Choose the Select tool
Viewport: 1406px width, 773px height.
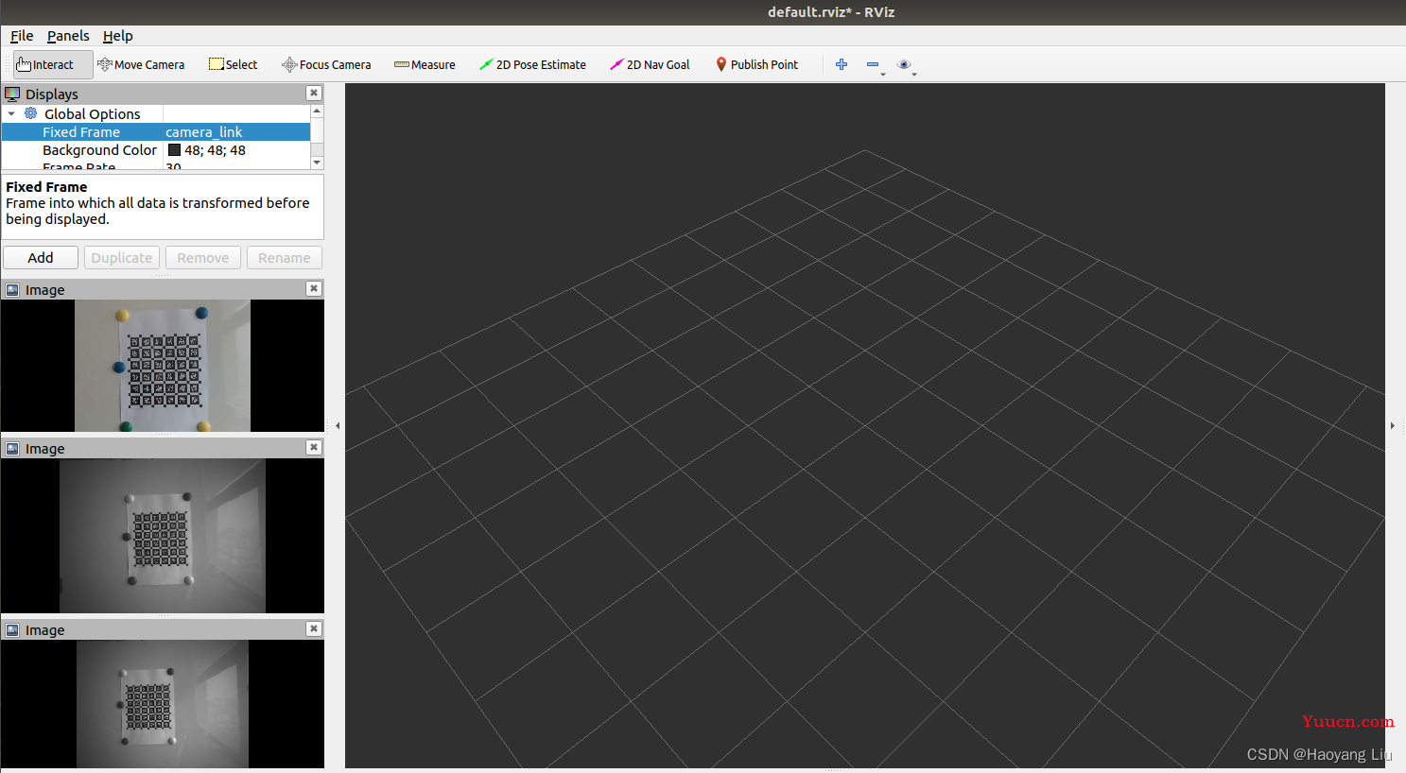point(234,64)
